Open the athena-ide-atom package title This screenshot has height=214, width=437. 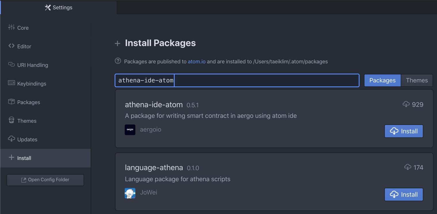pos(154,105)
